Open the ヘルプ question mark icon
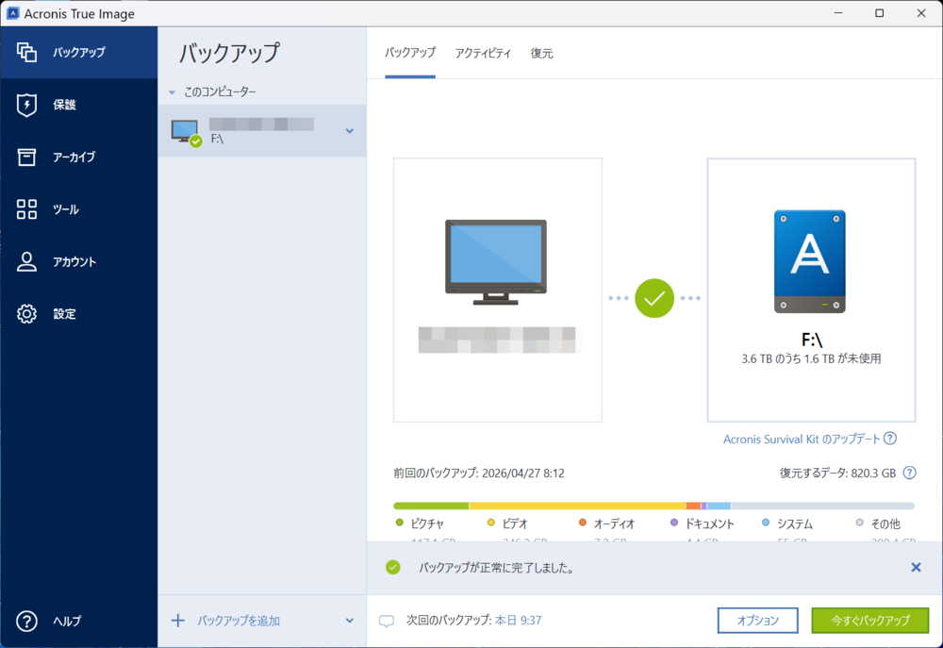Viewport: 943px width, 648px height. tap(26, 621)
